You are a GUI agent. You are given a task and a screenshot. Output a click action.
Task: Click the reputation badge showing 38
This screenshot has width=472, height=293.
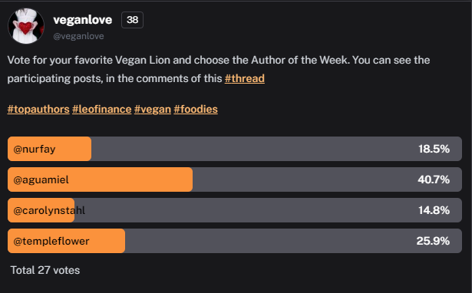click(x=133, y=20)
